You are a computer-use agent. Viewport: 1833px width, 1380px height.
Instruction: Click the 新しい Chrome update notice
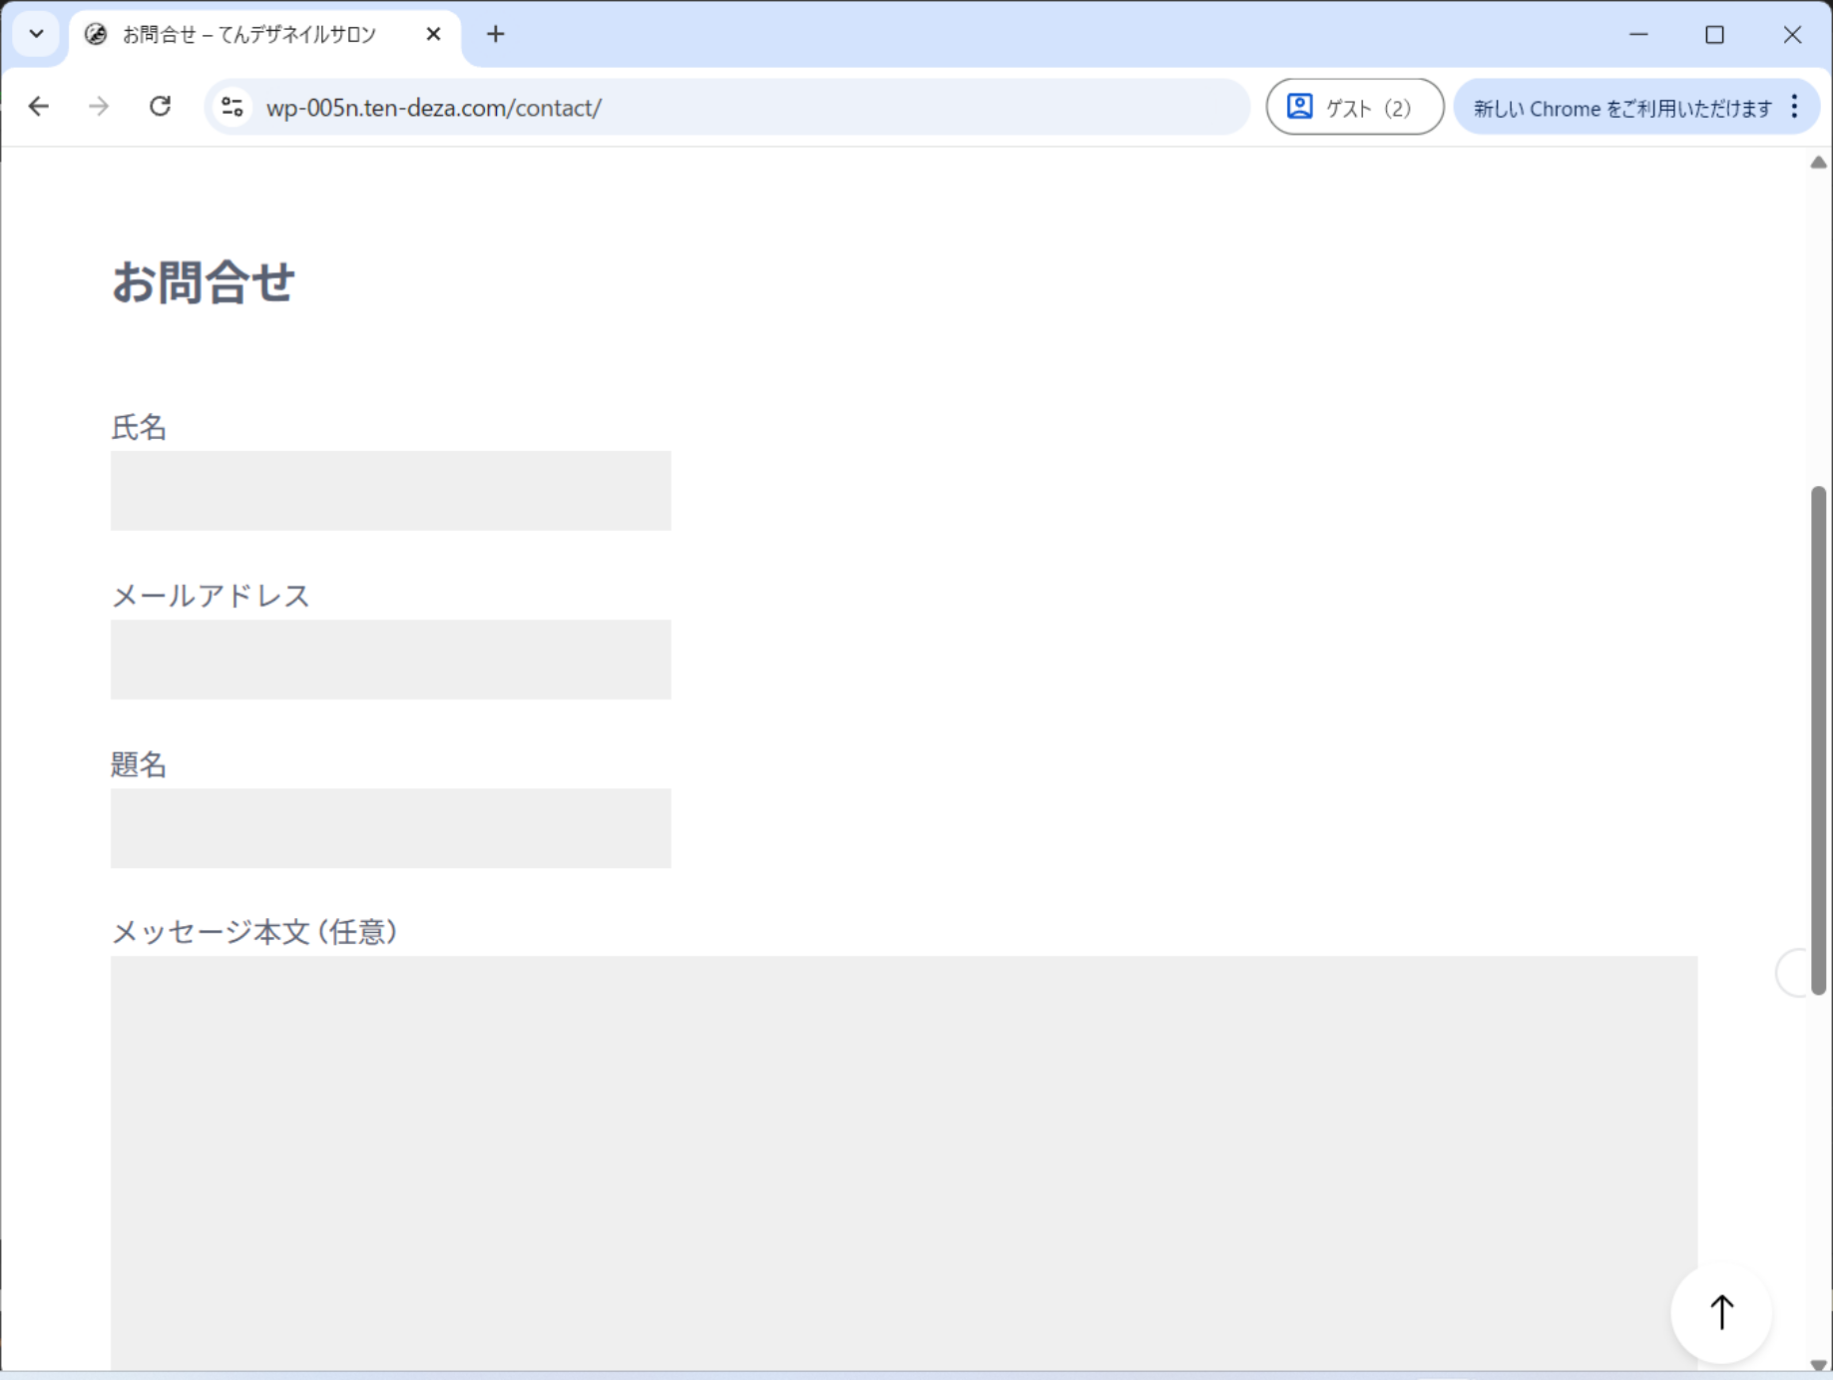point(1621,108)
